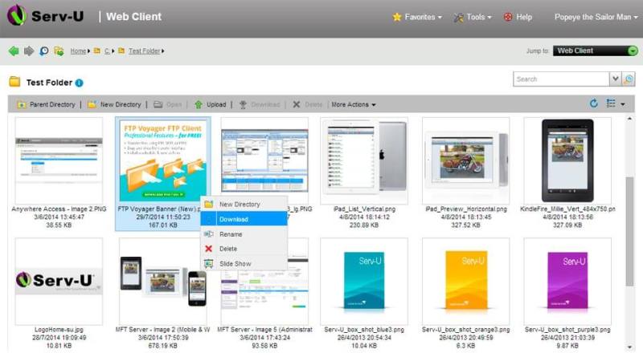Image resolution: width=643 pixels, height=361 pixels.
Task: Expand the More Actions dropdown
Action: [354, 105]
